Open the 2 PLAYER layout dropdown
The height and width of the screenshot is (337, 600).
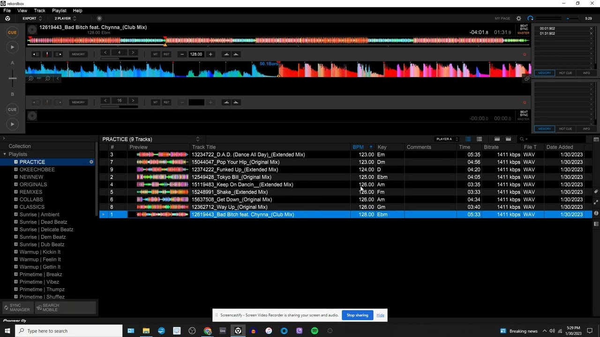click(65, 18)
